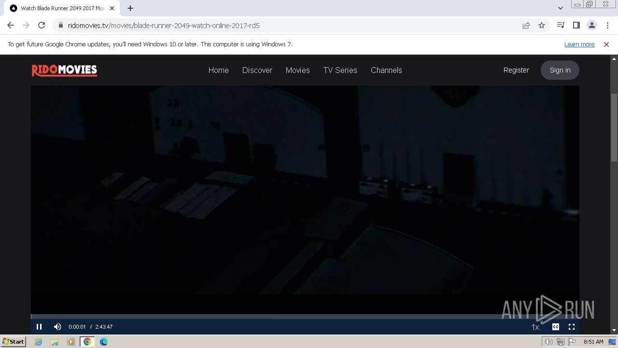Image resolution: width=618 pixels, height=348 pixels.
Task: Open the 1x playback speed menu
Action: tap(535, 327)
